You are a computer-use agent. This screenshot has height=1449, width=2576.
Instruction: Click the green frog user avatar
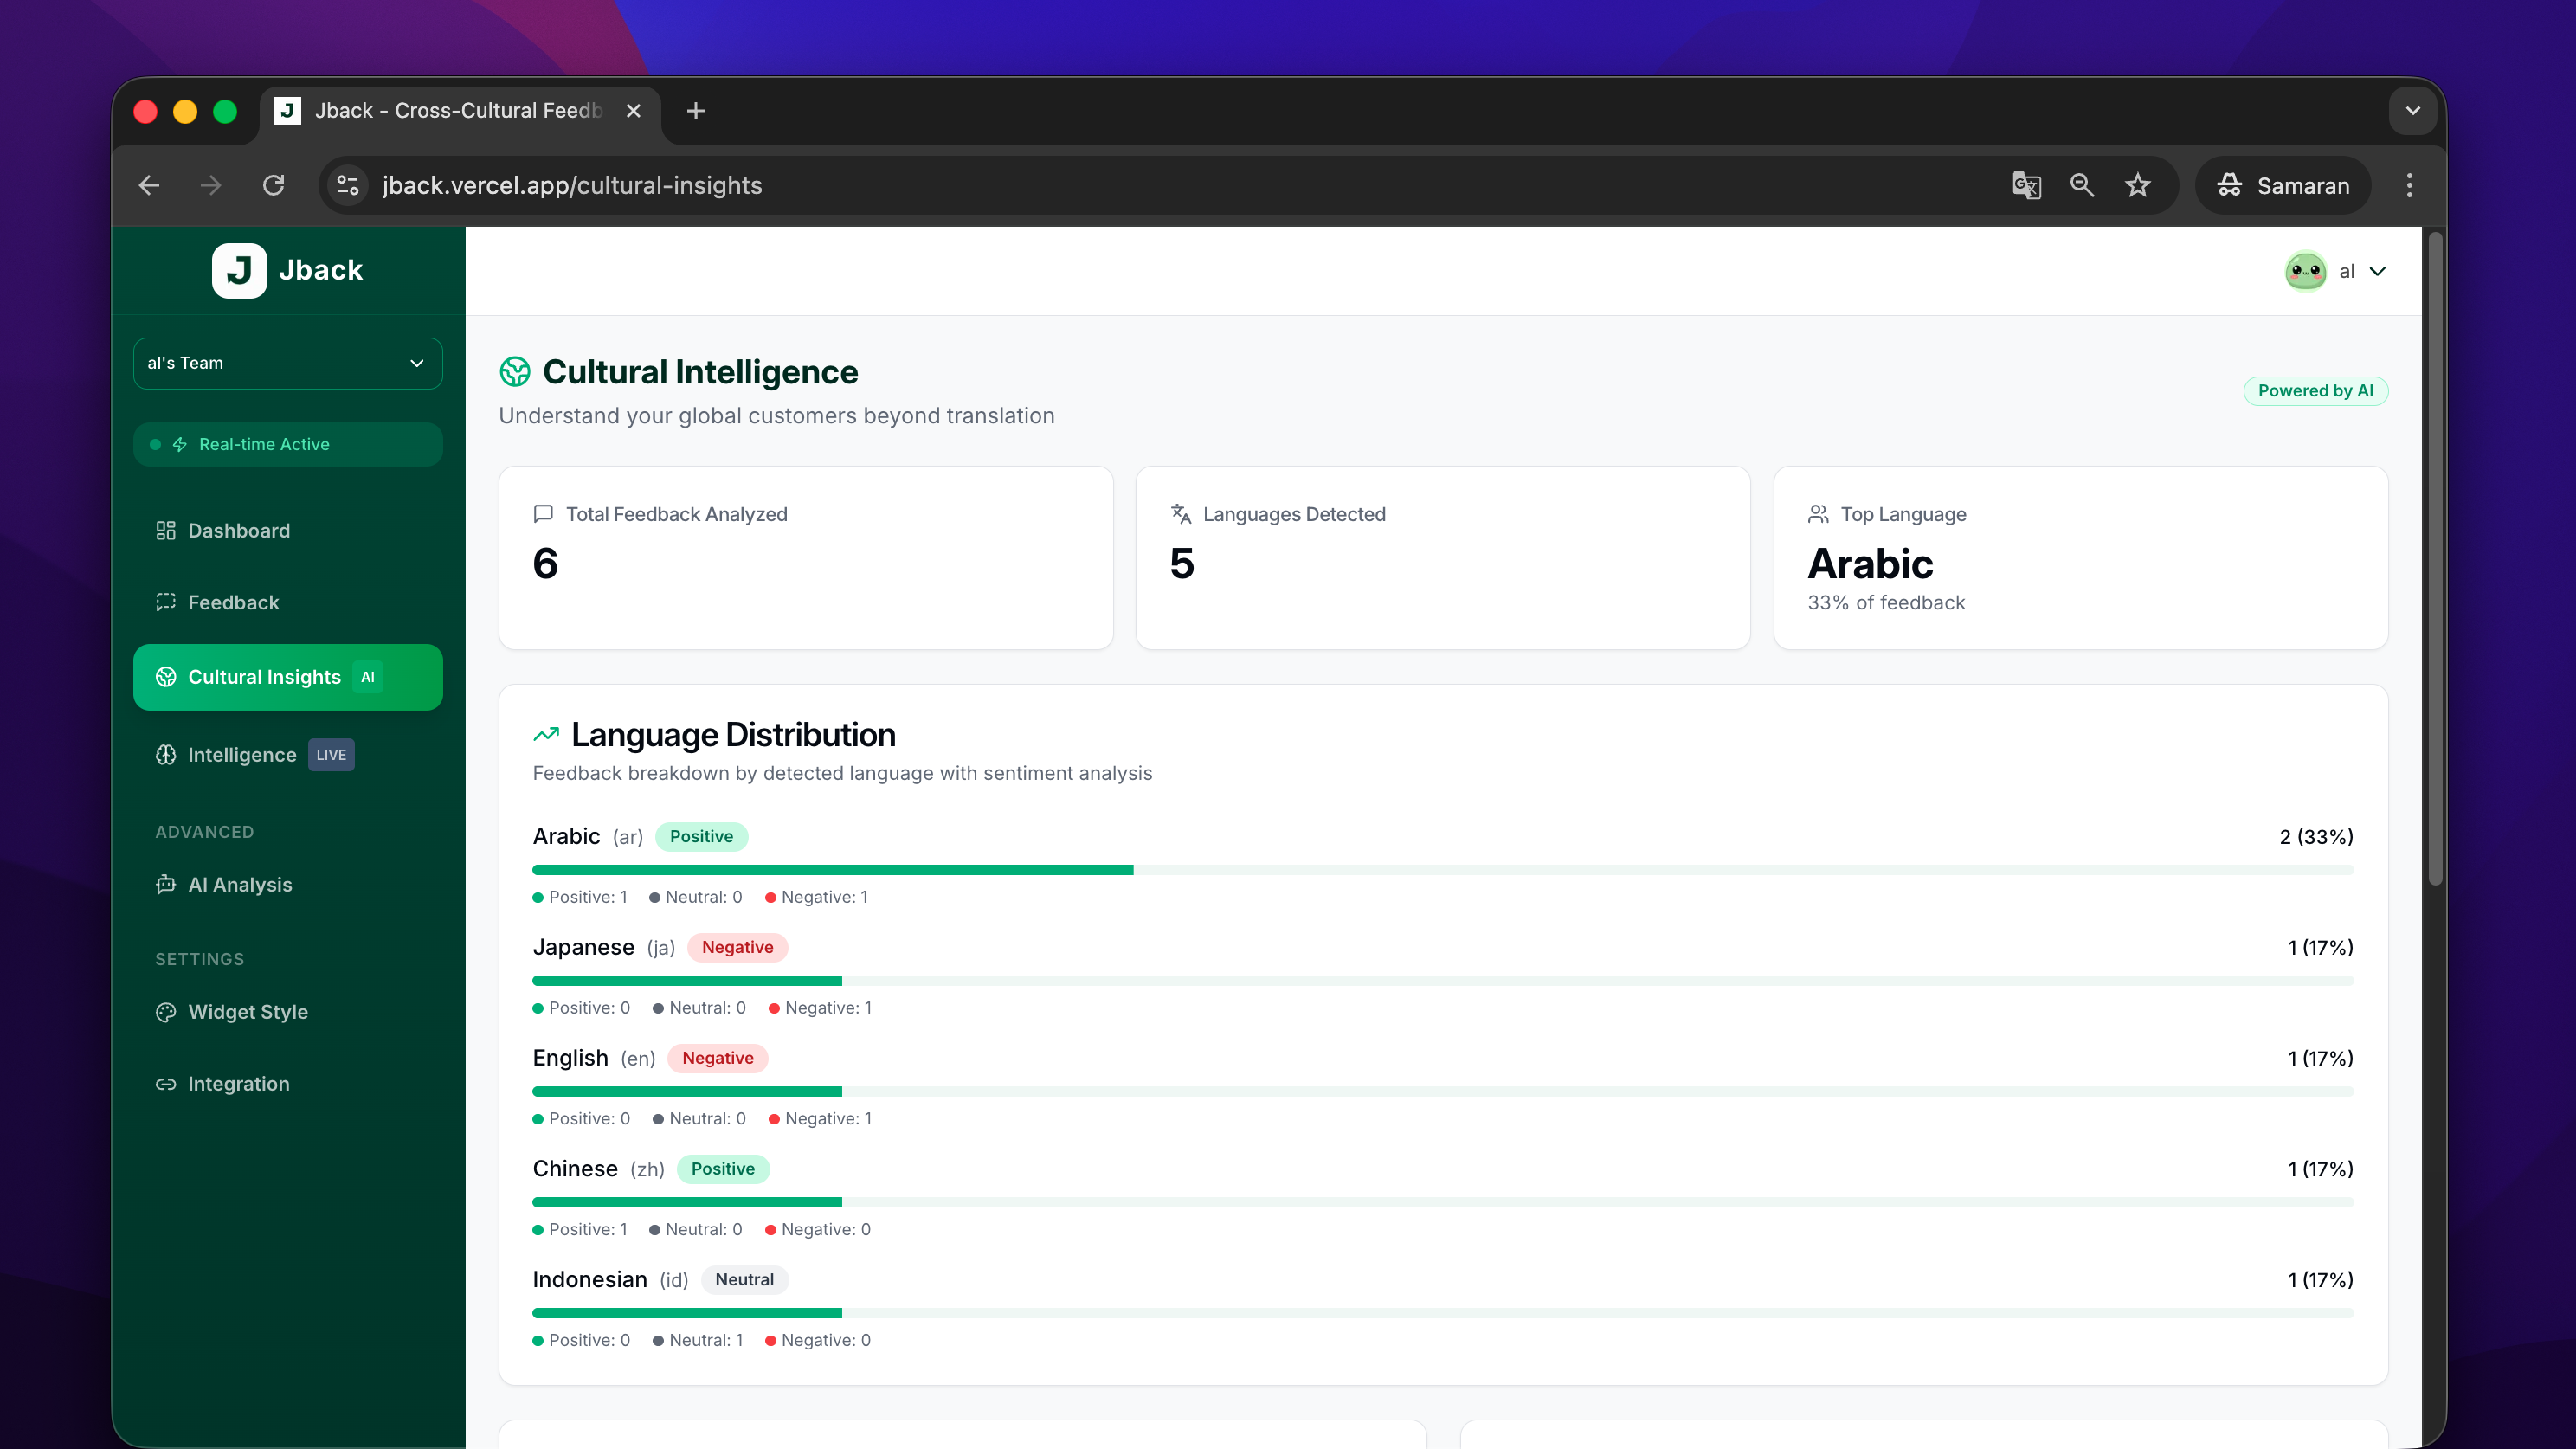coord(2305,271)
